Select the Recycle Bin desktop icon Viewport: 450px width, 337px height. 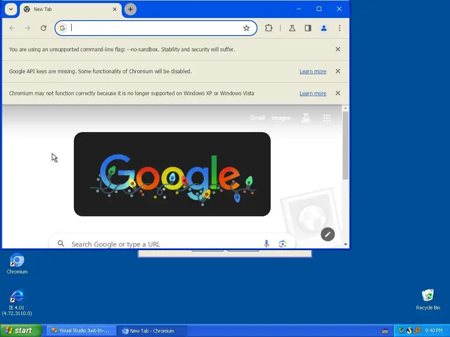[x=428, y=299]
